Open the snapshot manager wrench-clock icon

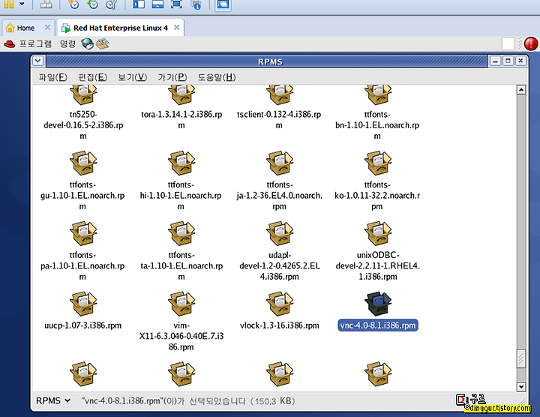(x=111, y=4)
